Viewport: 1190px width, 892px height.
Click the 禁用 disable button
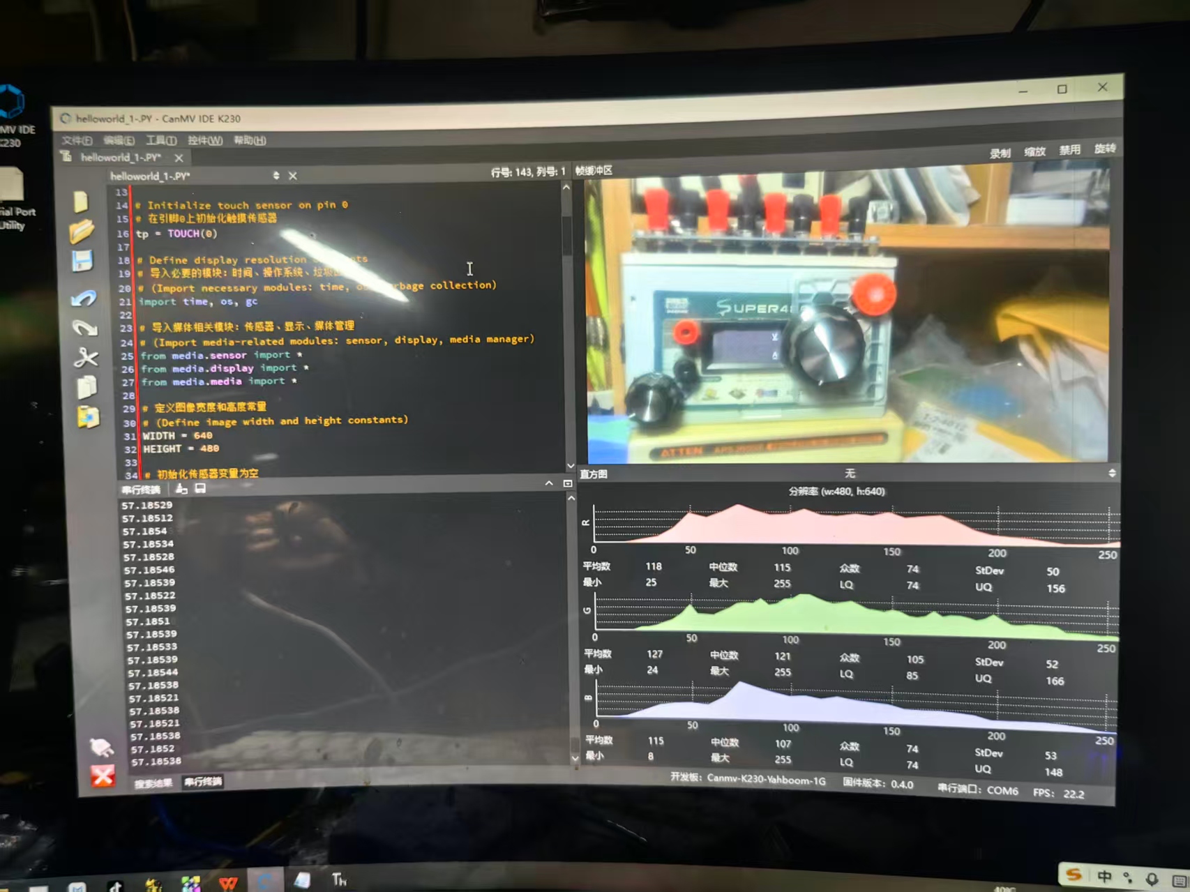point(1070,150)
